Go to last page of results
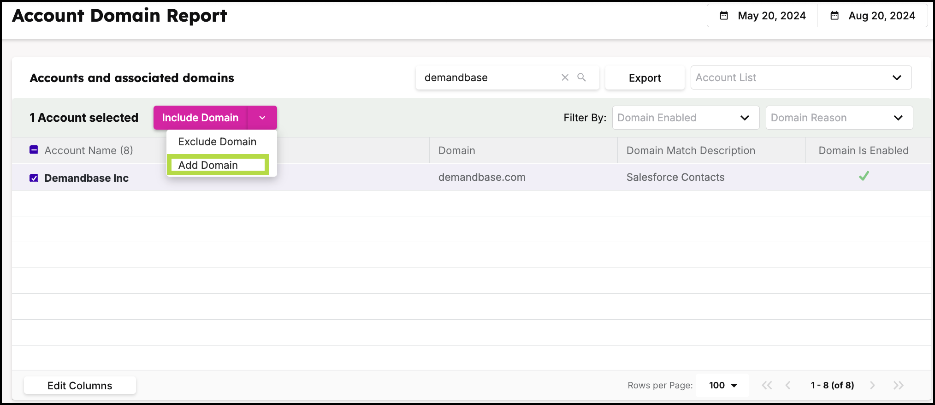Image resolution: width=935 pixels, height=405 pixels. pyautogui.click(x=898, y=385)
